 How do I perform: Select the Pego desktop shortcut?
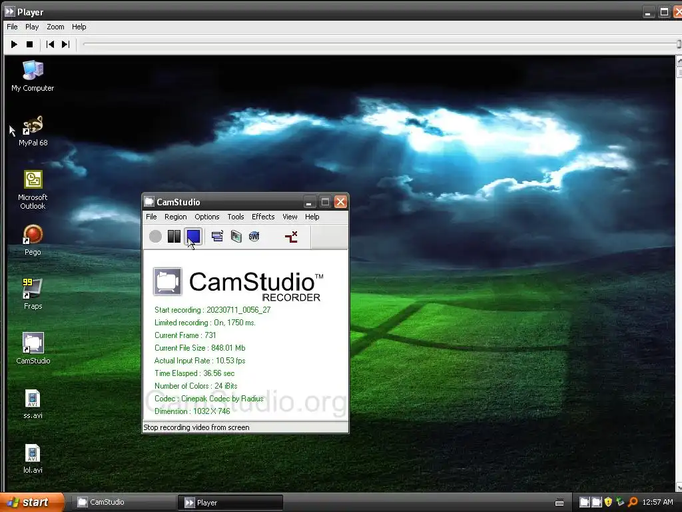[33, 240]
